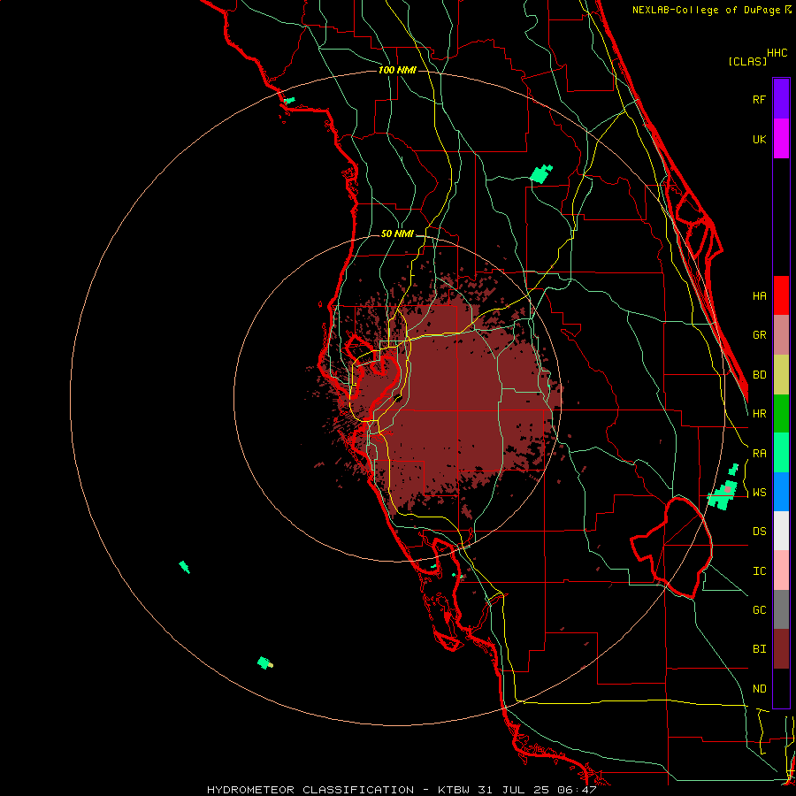Click the "BI" legend label

pos(759,649)
